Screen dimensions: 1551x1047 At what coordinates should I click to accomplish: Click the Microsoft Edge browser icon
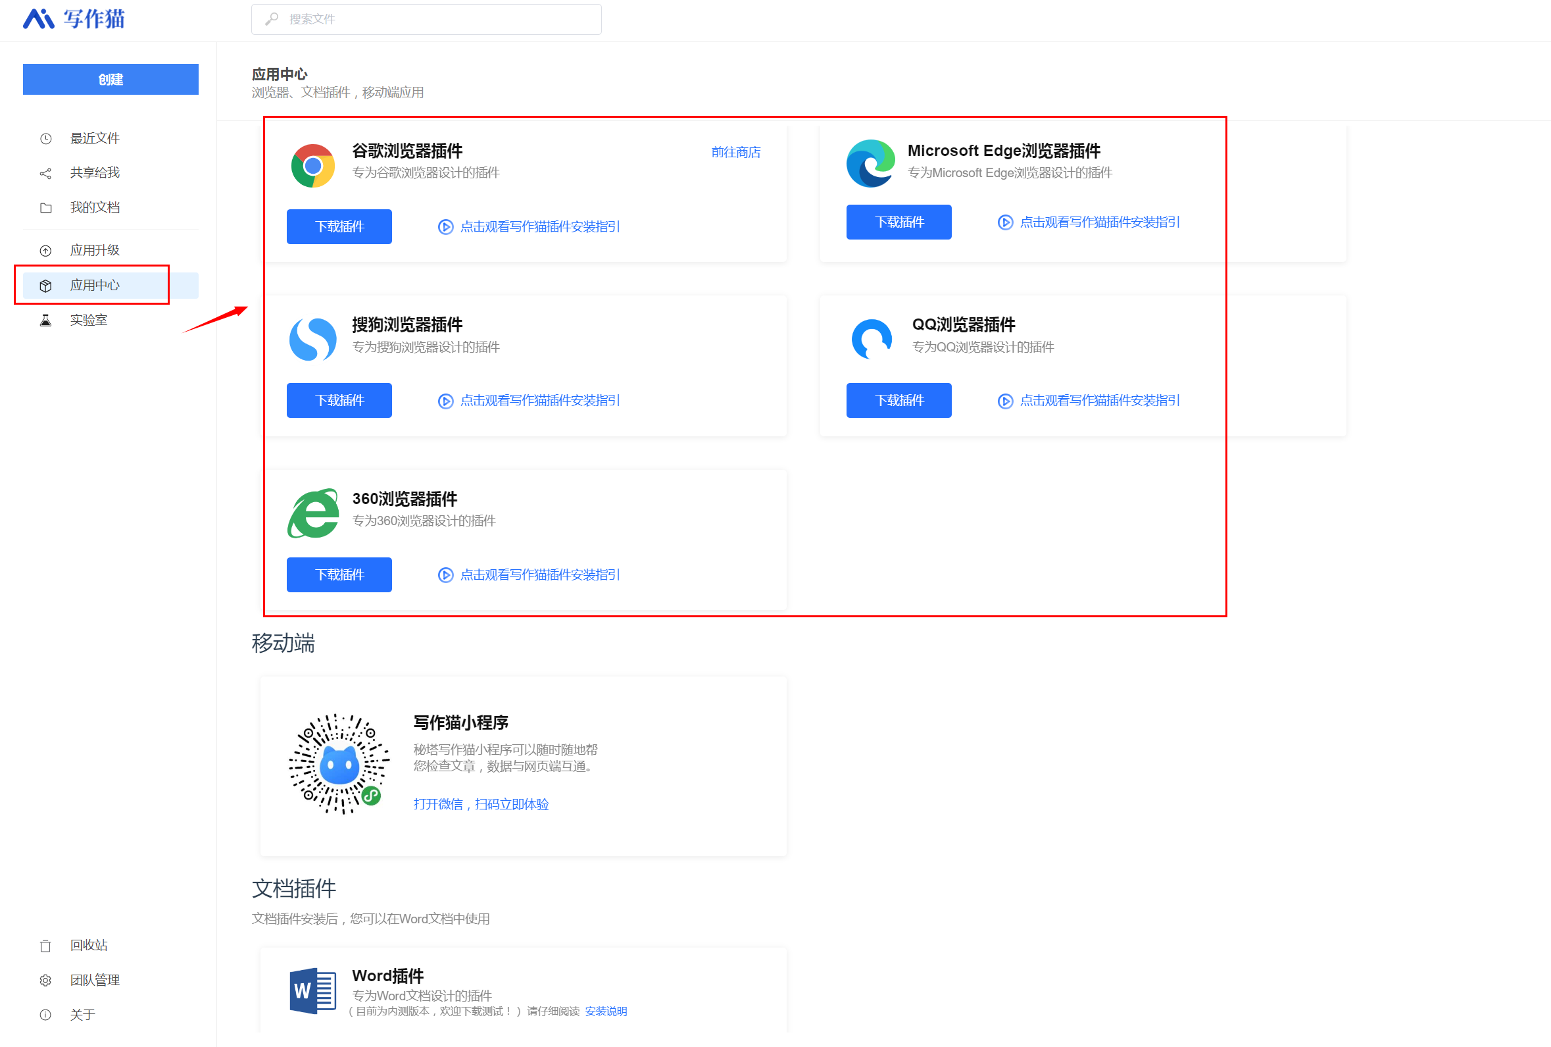870,164
